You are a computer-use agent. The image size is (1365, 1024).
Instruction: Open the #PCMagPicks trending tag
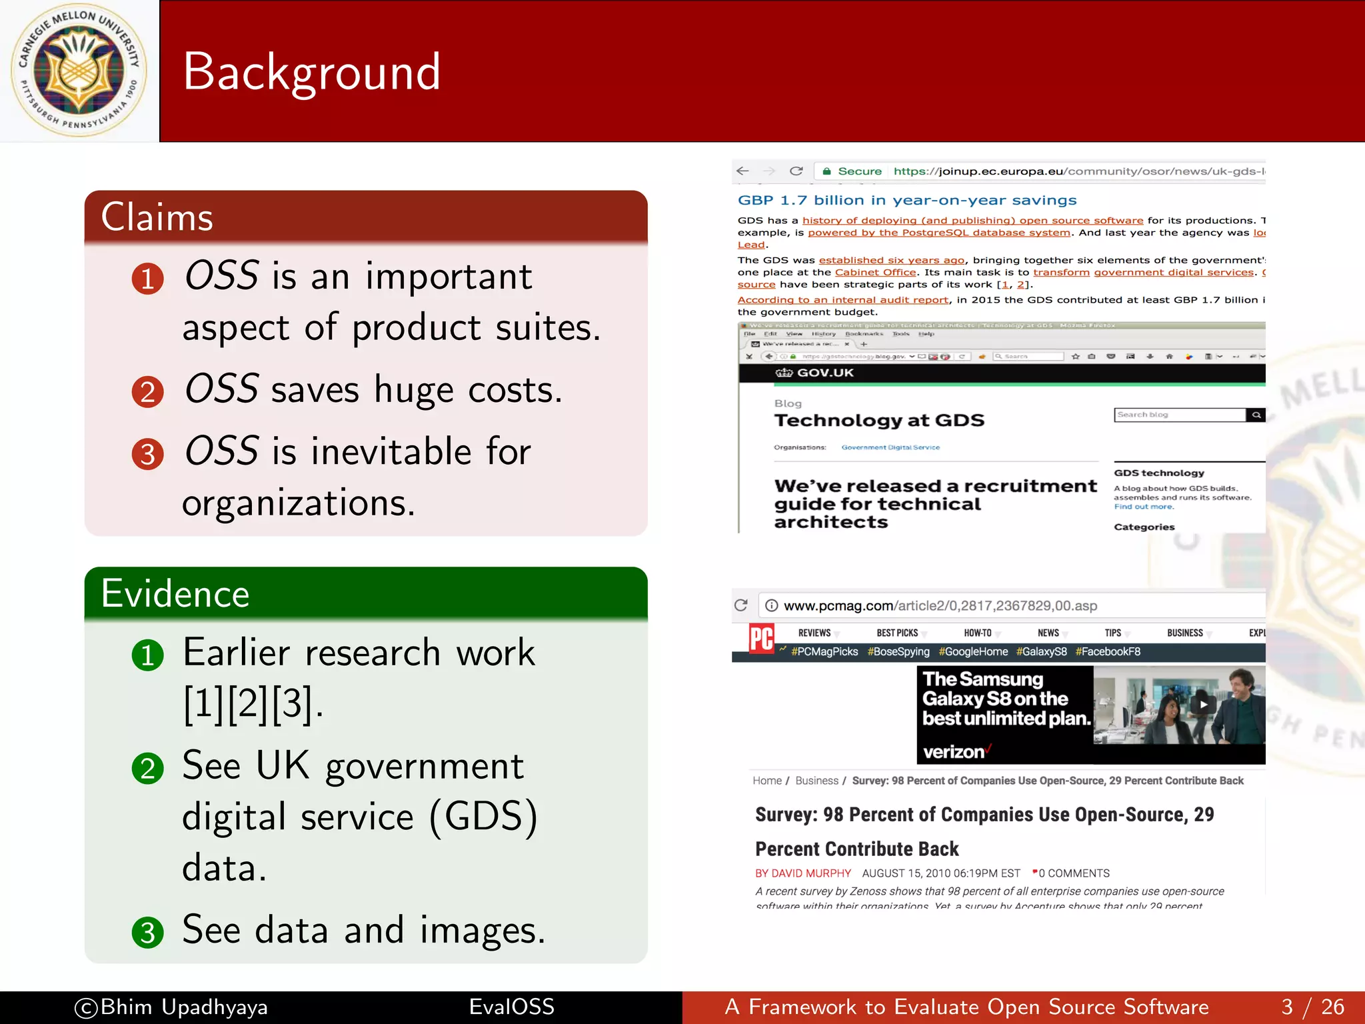pyautogui.click(x=824, y=651)
